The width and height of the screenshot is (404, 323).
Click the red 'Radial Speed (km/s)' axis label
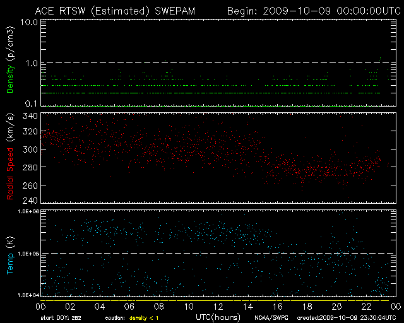point(10,156)
